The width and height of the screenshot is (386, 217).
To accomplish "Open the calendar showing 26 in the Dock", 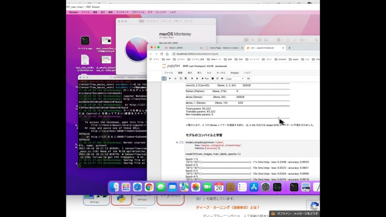I will pyautogui.click(x=219, y=187).
